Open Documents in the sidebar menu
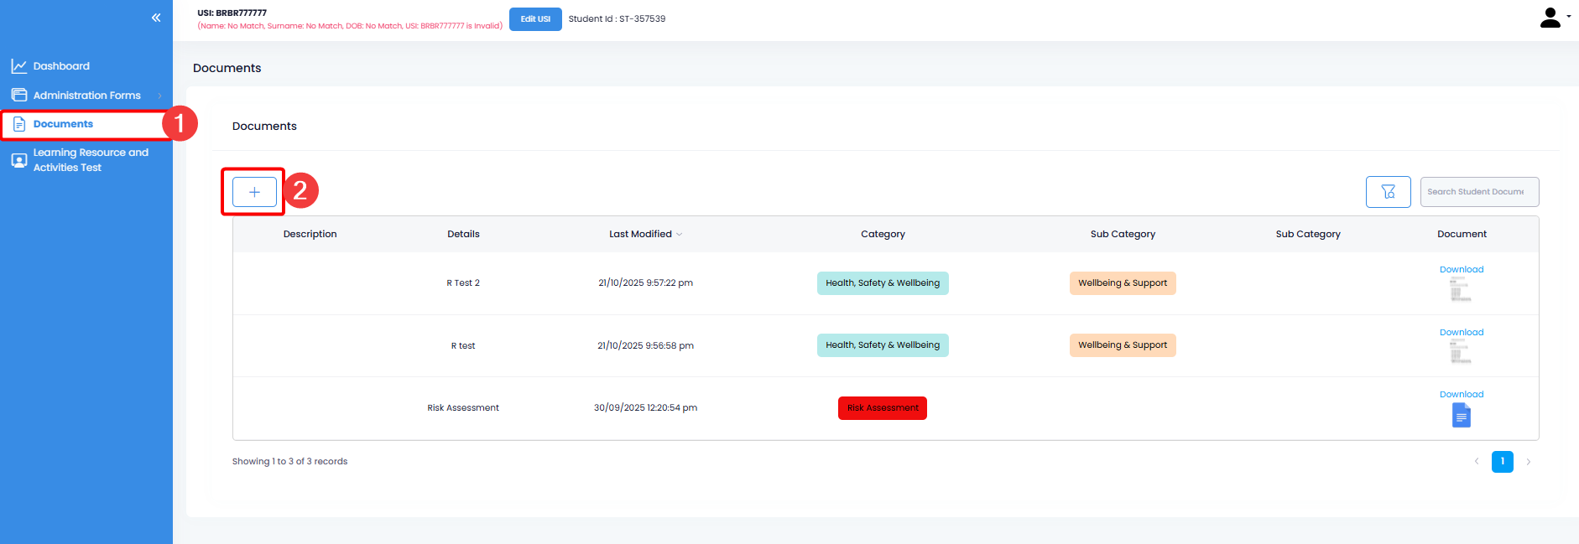 coord(63,124)
